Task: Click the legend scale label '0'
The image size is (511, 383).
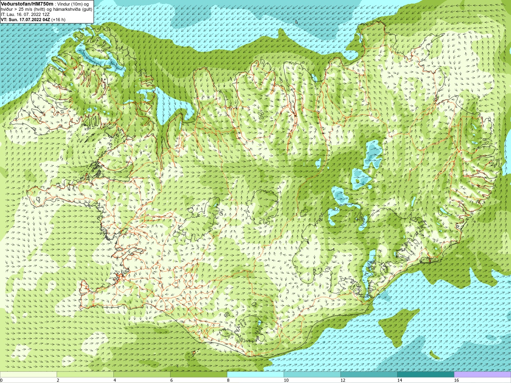Action: point(2,380)
